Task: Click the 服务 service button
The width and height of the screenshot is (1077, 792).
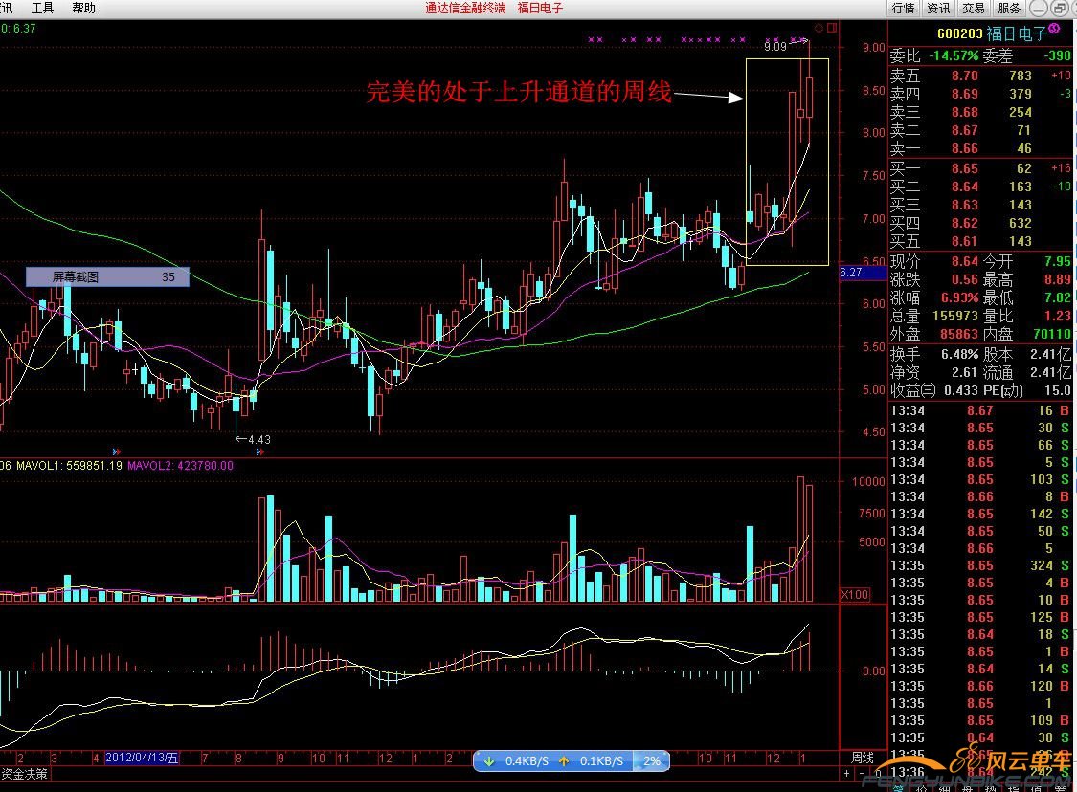Action: (1009, 8)
